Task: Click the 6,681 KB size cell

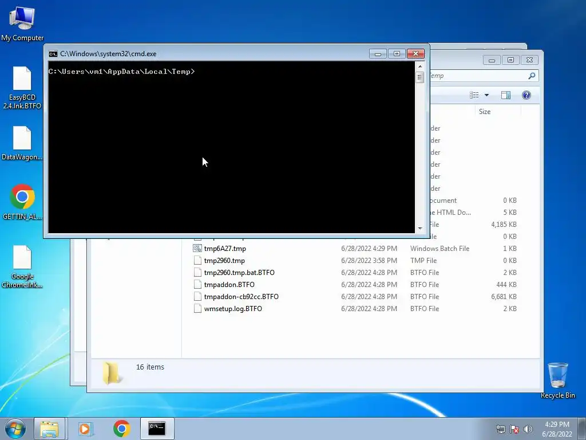Action: pyautogui.click(x=504, y=296)
